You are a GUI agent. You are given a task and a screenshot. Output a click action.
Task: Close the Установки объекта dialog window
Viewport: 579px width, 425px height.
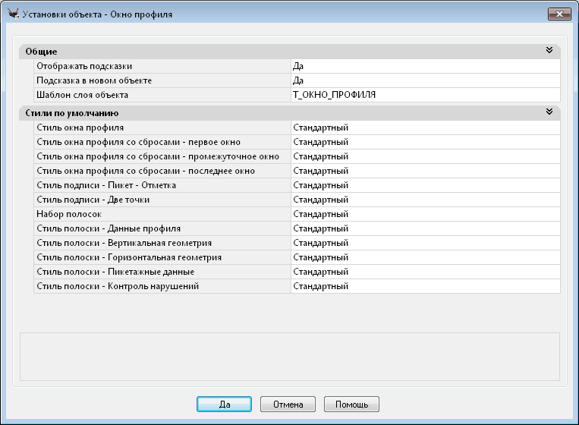point(559,14)
